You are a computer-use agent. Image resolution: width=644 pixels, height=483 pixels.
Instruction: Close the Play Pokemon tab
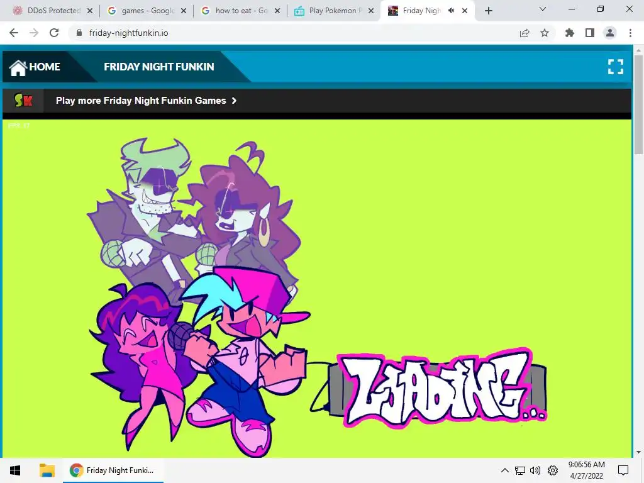click(x=371, y=11)
